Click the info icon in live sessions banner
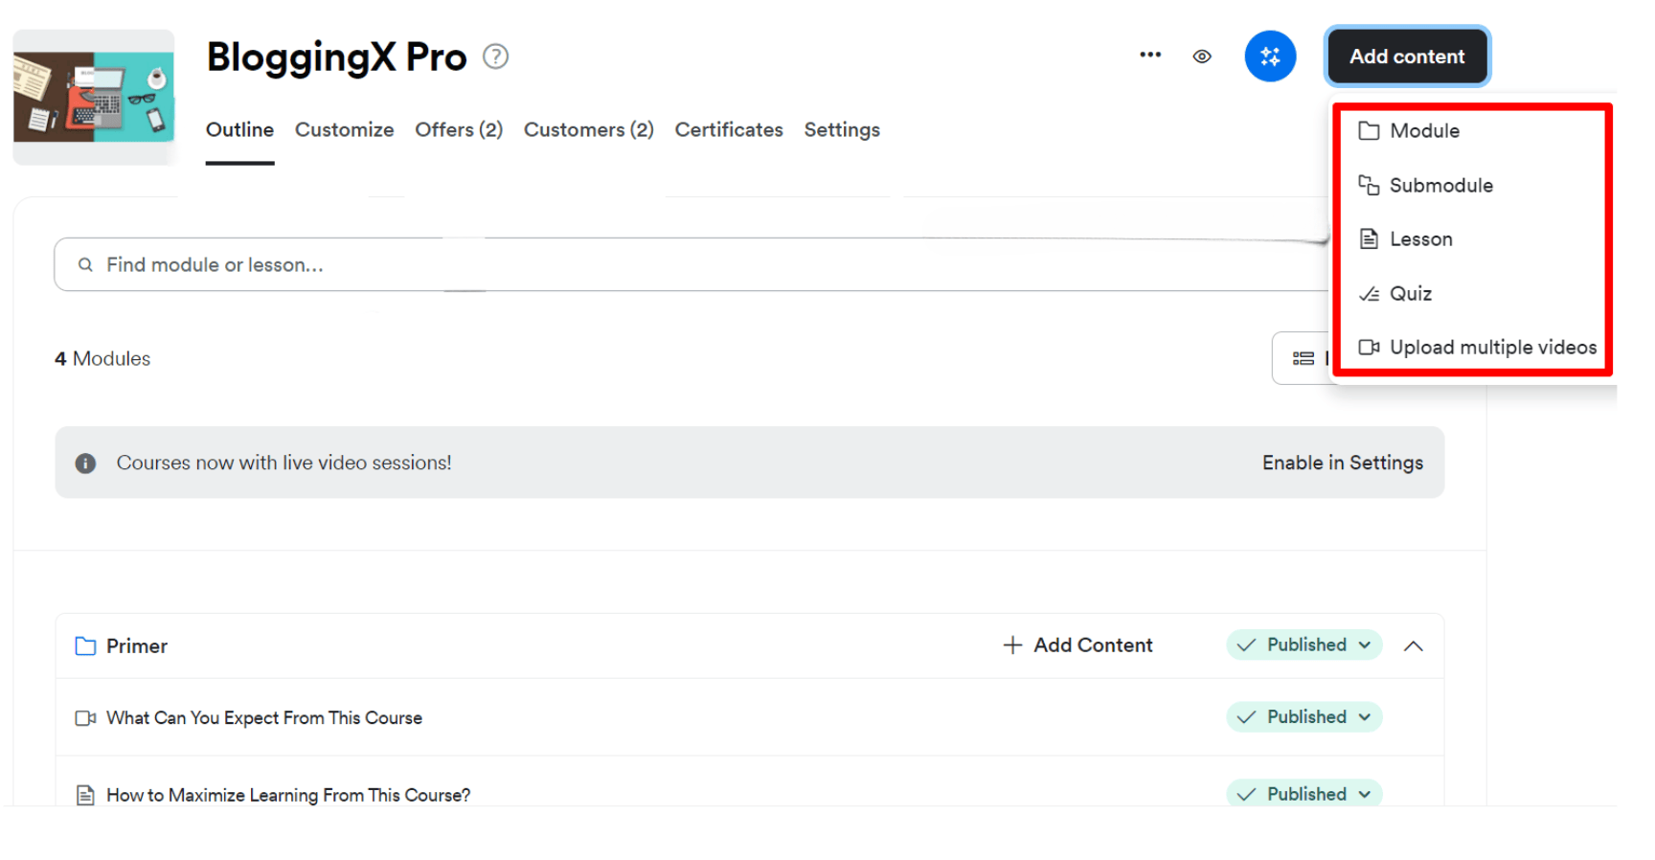 (x=85, y=464)
